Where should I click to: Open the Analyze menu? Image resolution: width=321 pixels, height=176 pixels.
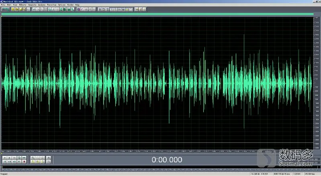pos(42,5)
